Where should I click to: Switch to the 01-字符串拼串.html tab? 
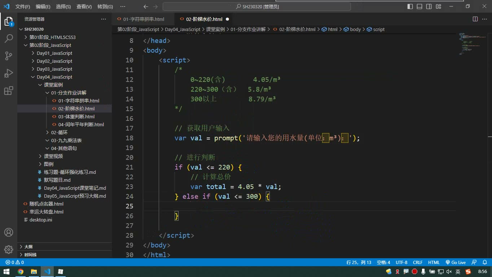click(x=143, y=19)
